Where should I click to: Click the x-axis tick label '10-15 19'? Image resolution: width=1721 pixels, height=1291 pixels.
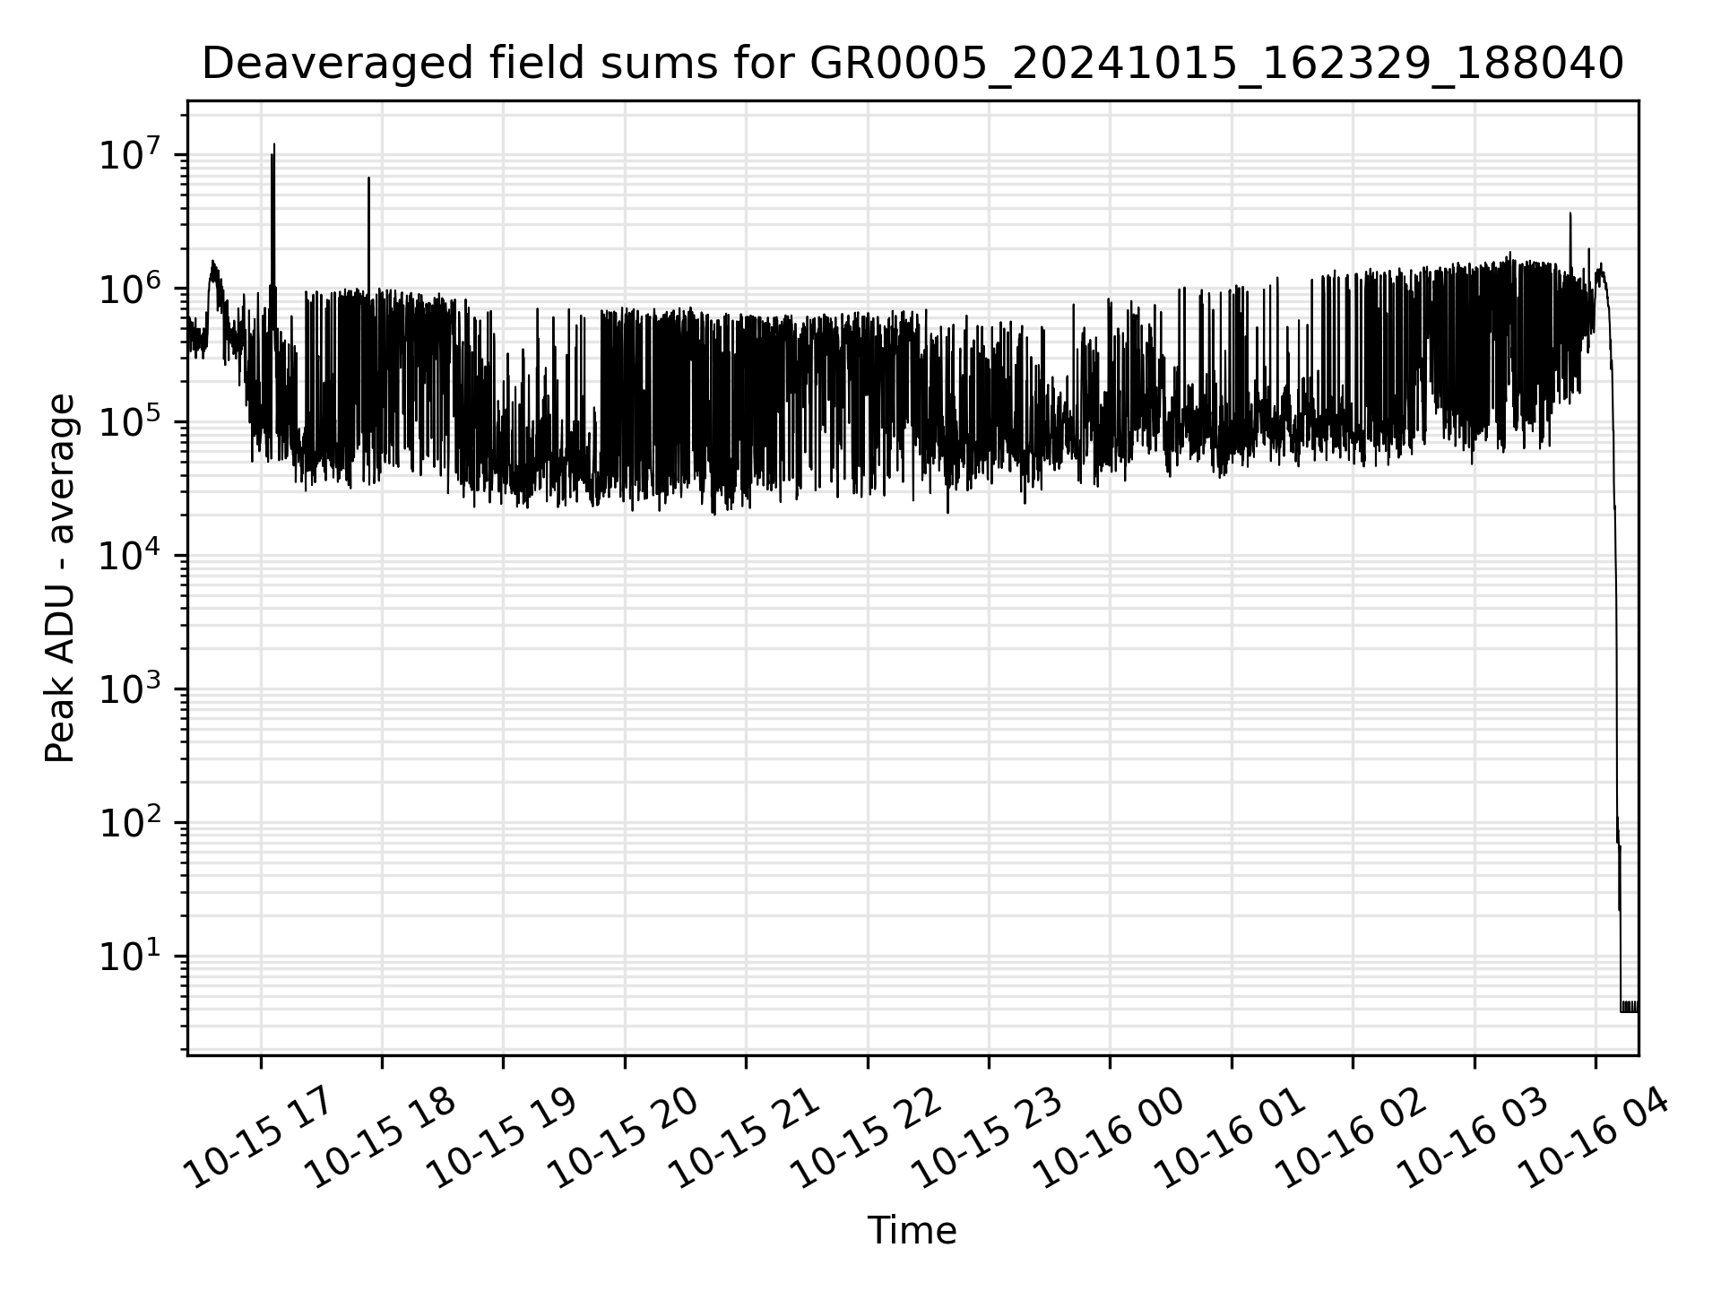click(x=500, y=1139)
